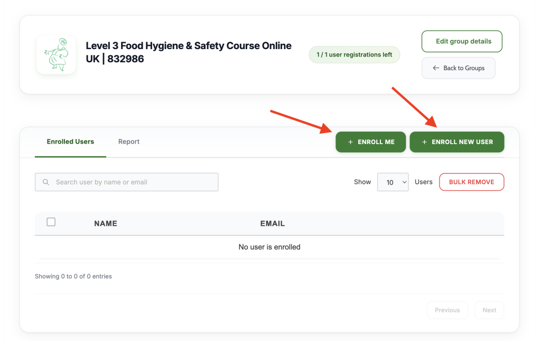541x341 pixels.
Task: Click the magnifier icon in search box
Action: tap(45, 182)
